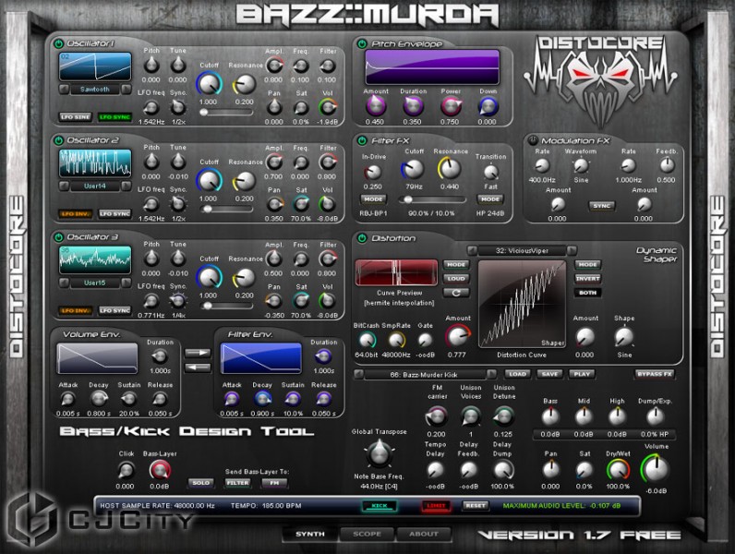Switch to the SCOPE tab
735x554 pixels.
[x=367, y=534]
